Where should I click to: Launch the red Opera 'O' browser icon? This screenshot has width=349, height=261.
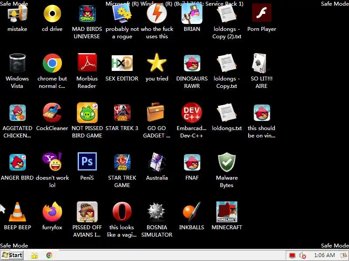pos(122,212)
